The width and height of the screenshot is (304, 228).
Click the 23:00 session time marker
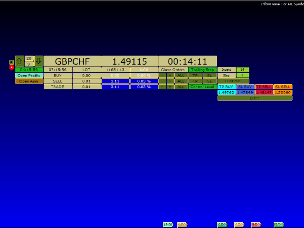(x=182, y=225)
